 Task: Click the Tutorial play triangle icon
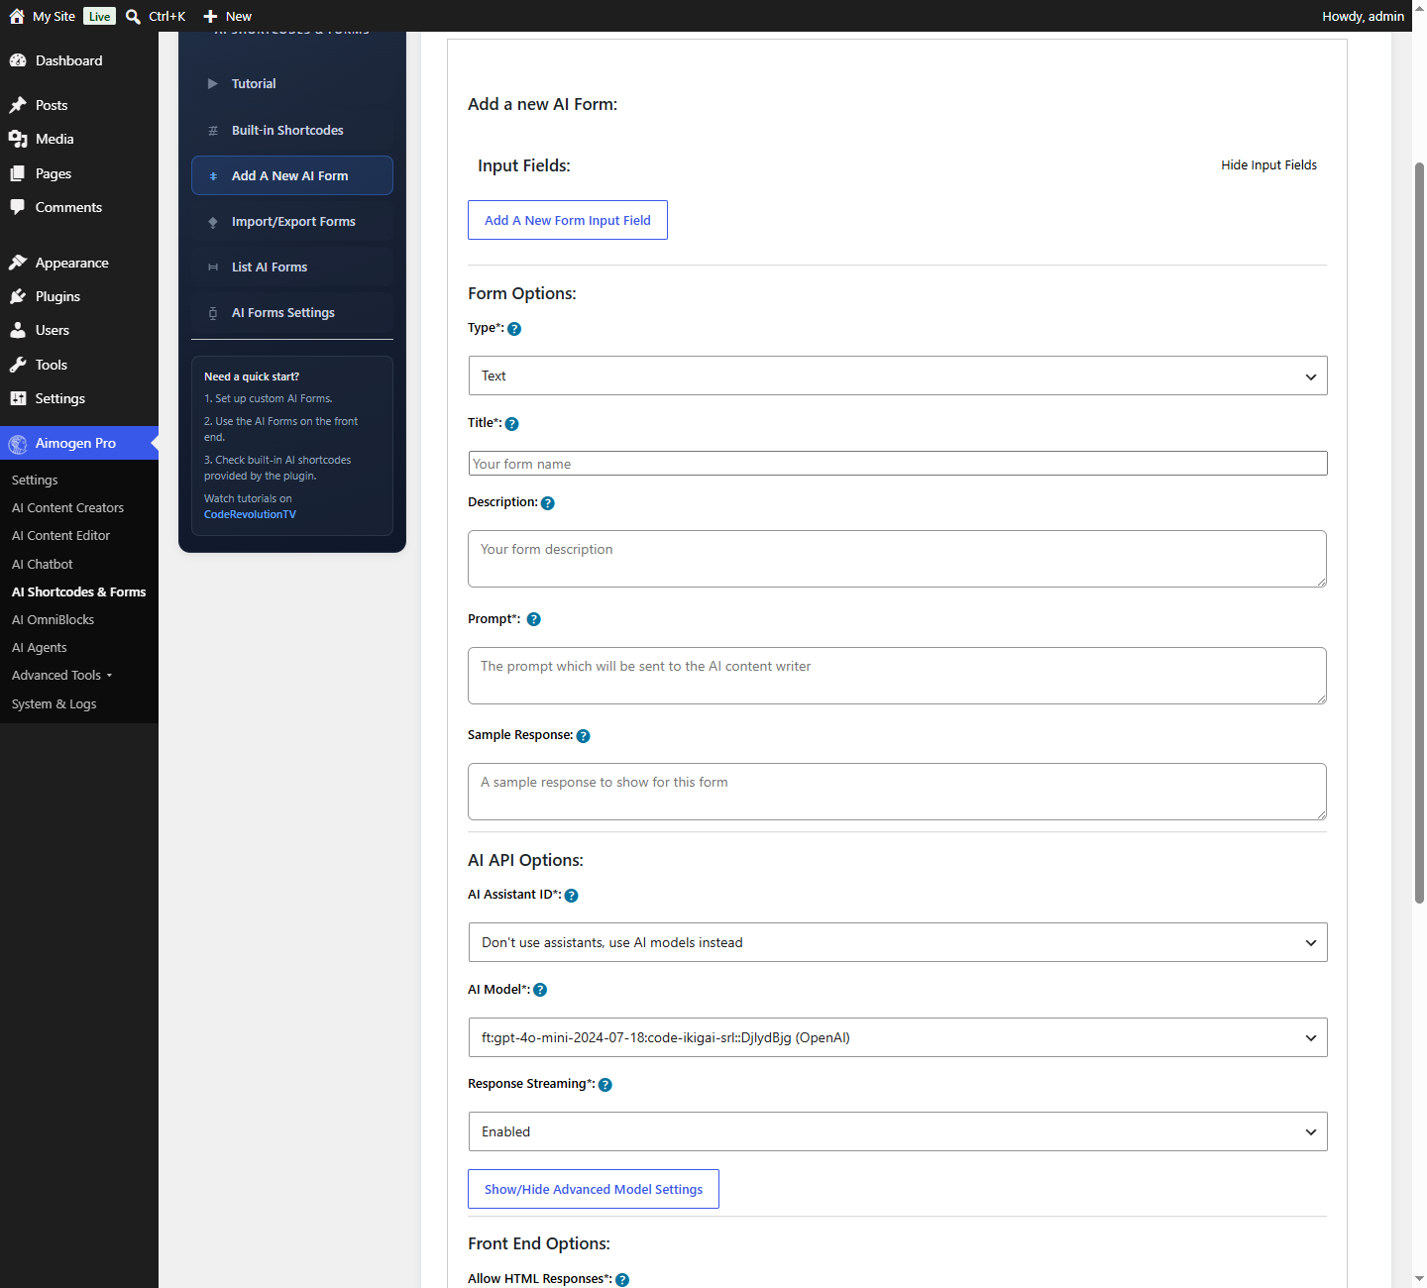[x=212, y=84]
